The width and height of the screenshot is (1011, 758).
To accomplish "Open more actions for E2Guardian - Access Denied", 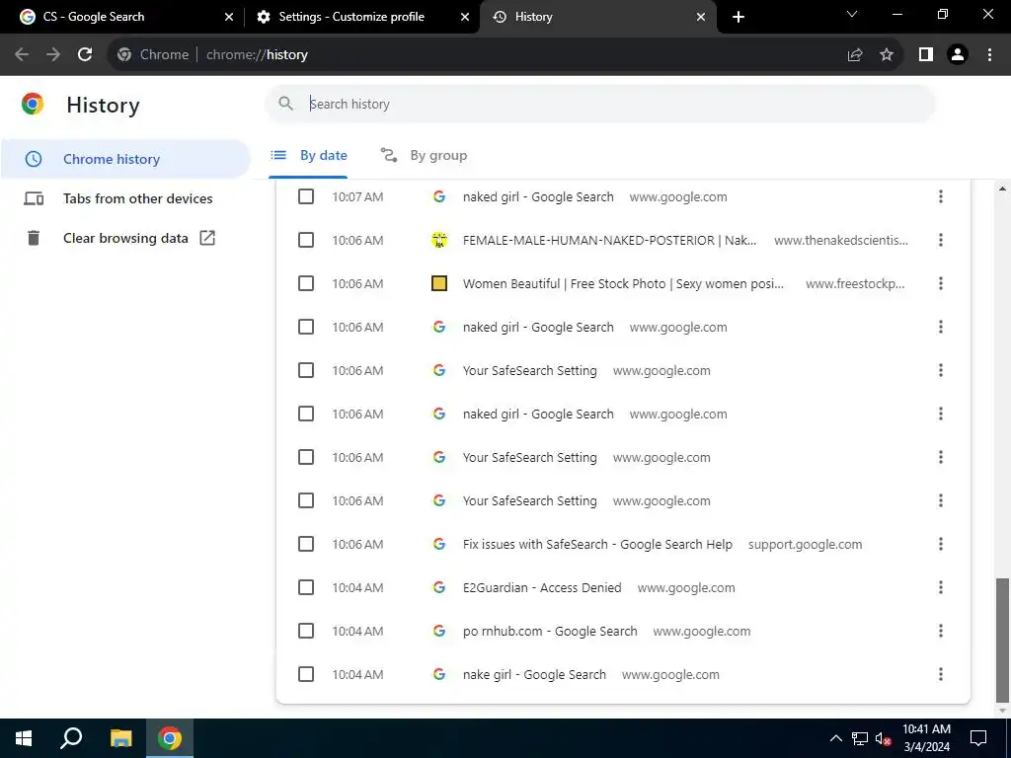I will 941,587.
